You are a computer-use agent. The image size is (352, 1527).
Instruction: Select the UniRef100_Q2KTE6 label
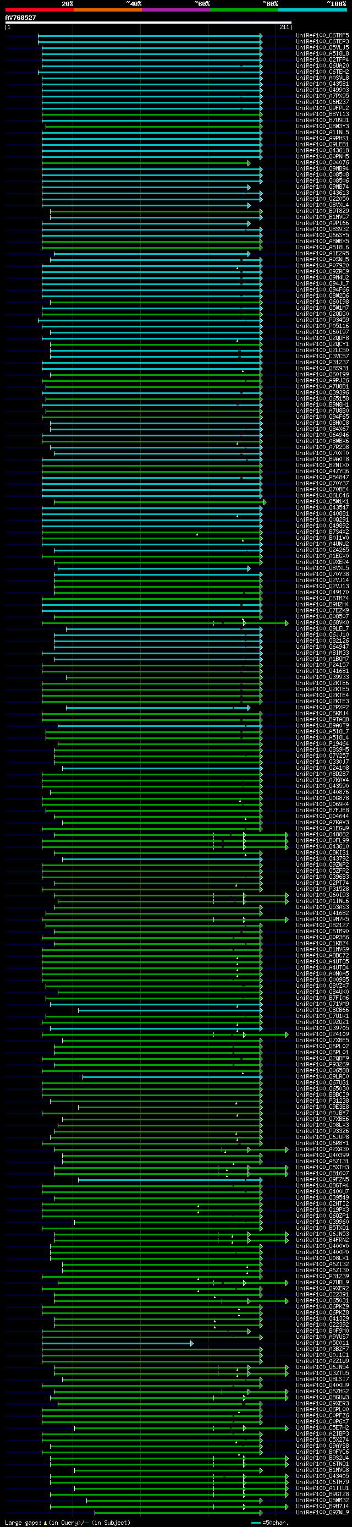point(322,683)
